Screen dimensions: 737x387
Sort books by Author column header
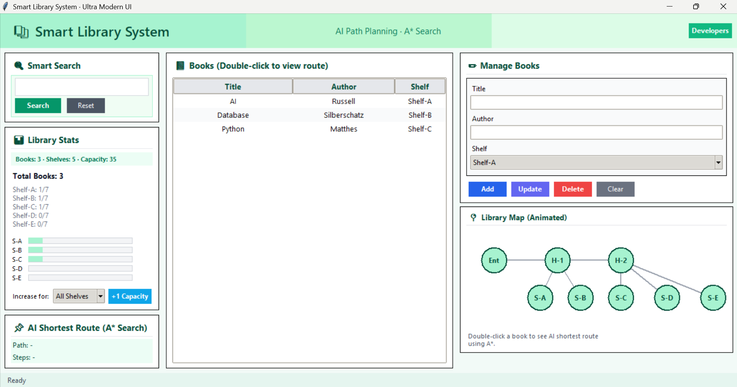[x=343, y=87]
